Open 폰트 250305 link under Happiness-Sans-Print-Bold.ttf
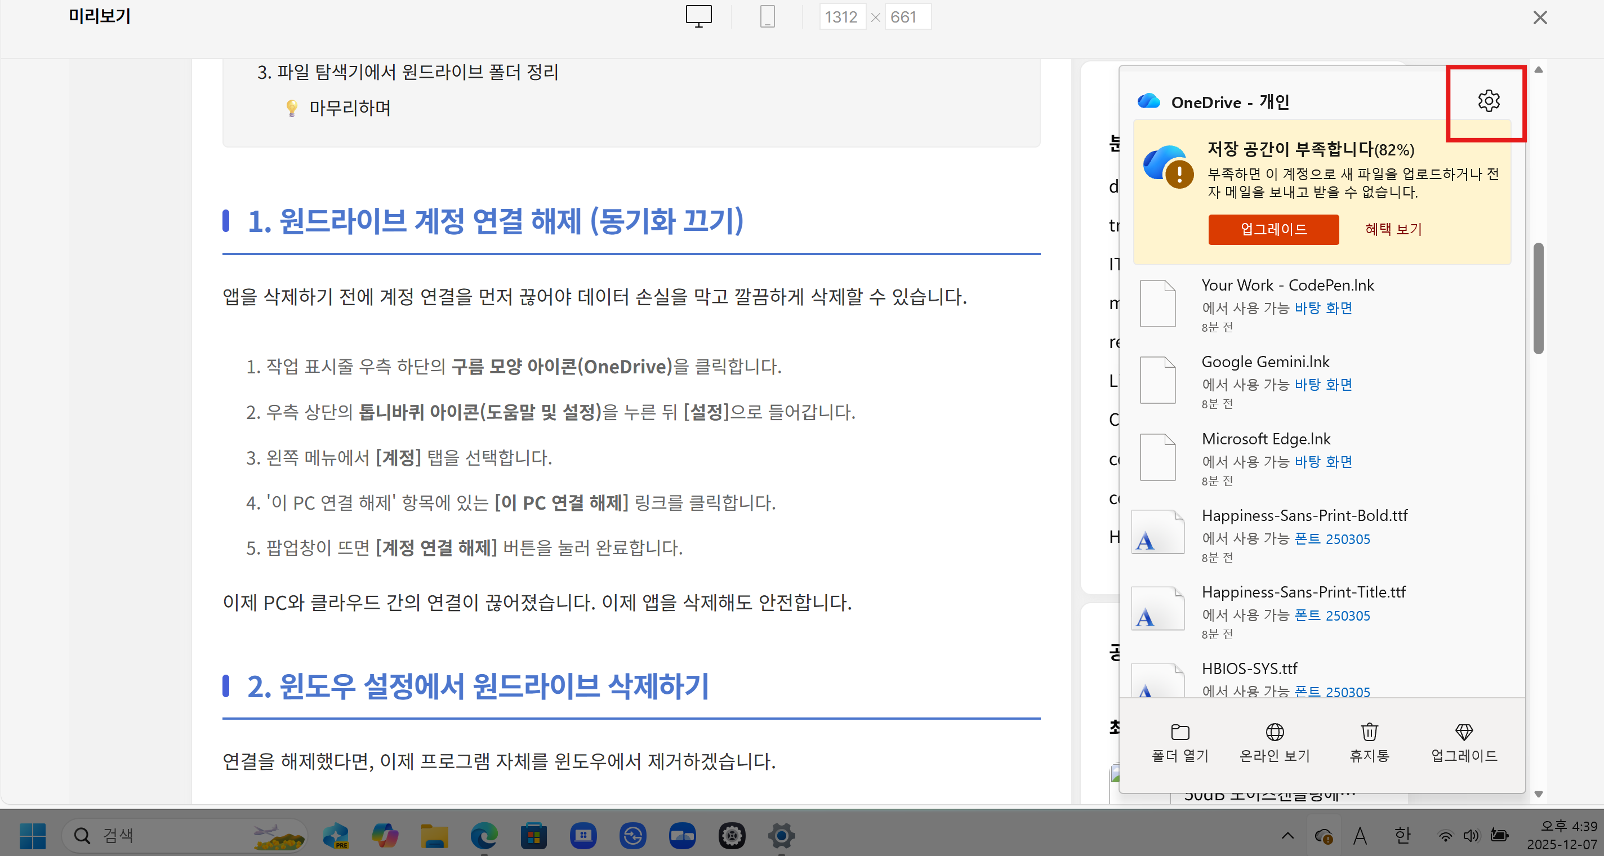The height and width of the screenshot is (856, 1604). tap(1332, 538)
